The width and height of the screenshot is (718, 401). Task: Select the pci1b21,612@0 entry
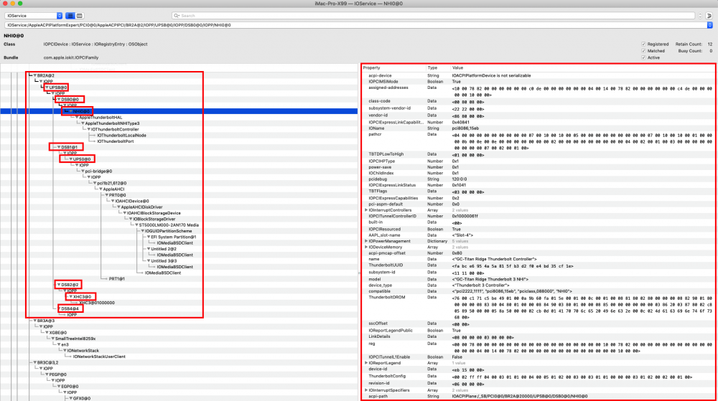pyautogui.click(x=112, y=184)
